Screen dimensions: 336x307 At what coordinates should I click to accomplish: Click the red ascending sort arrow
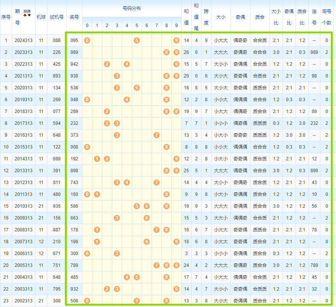click(25, 15)
